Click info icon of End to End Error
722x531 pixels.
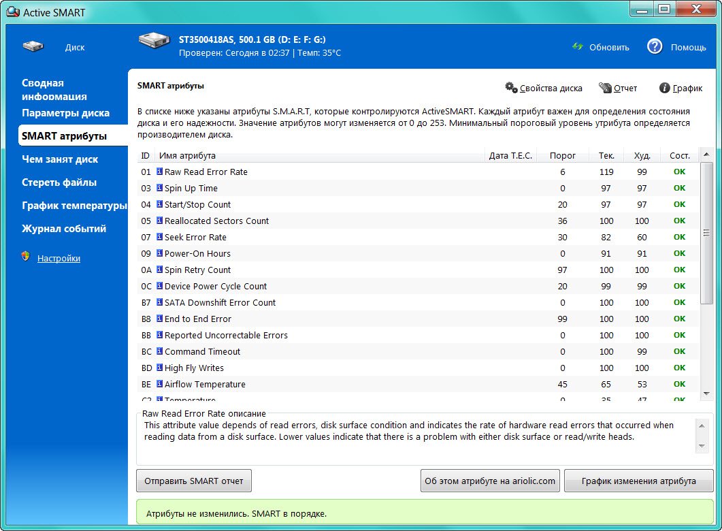[x=159, y=318]
